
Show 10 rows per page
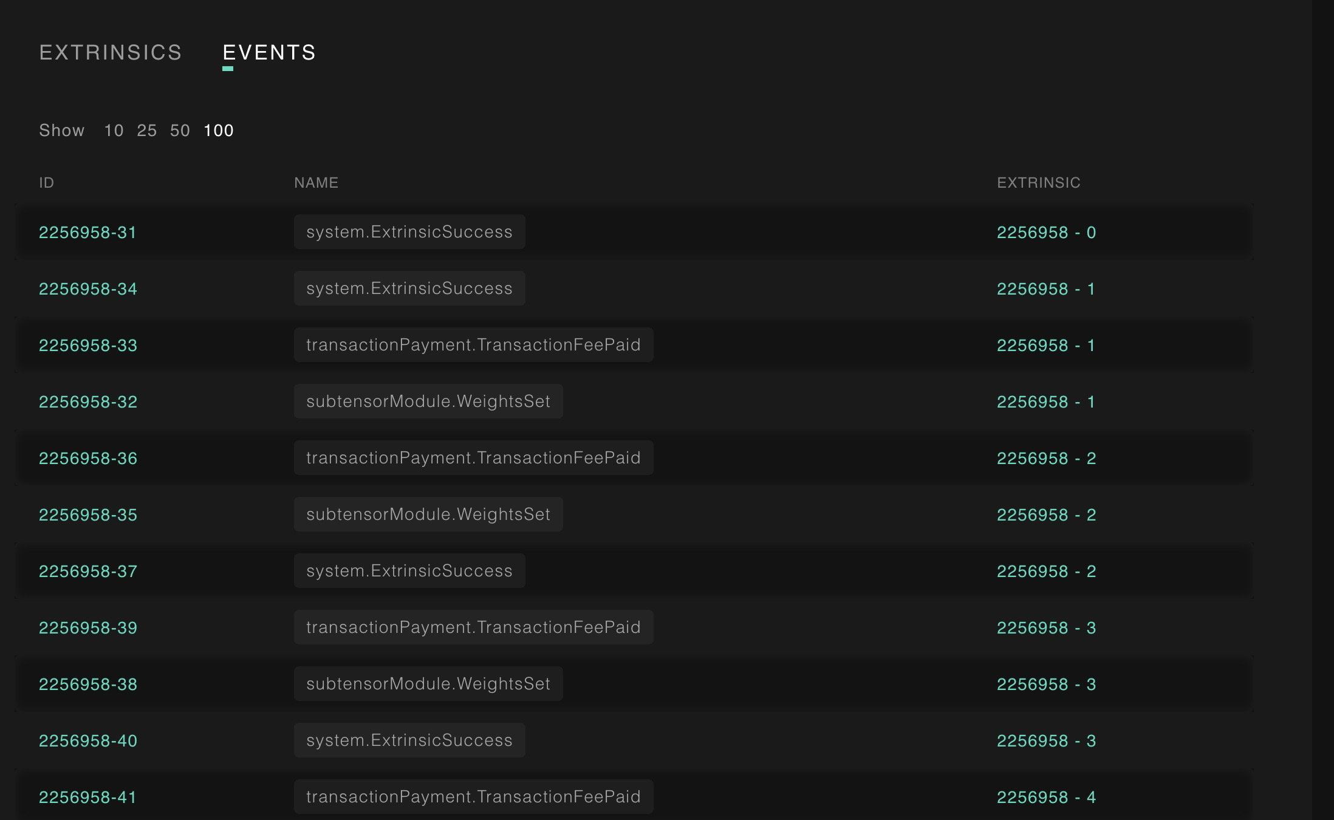coord(114,131)
